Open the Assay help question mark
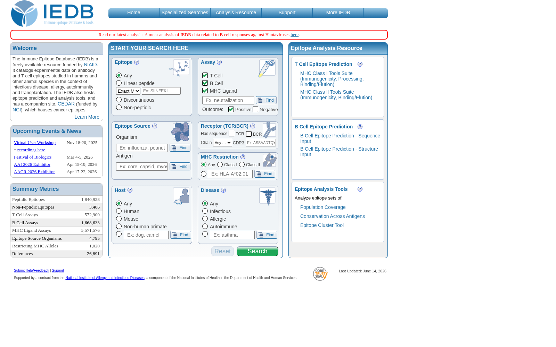 pyautogui.click(x=219, y=62)
